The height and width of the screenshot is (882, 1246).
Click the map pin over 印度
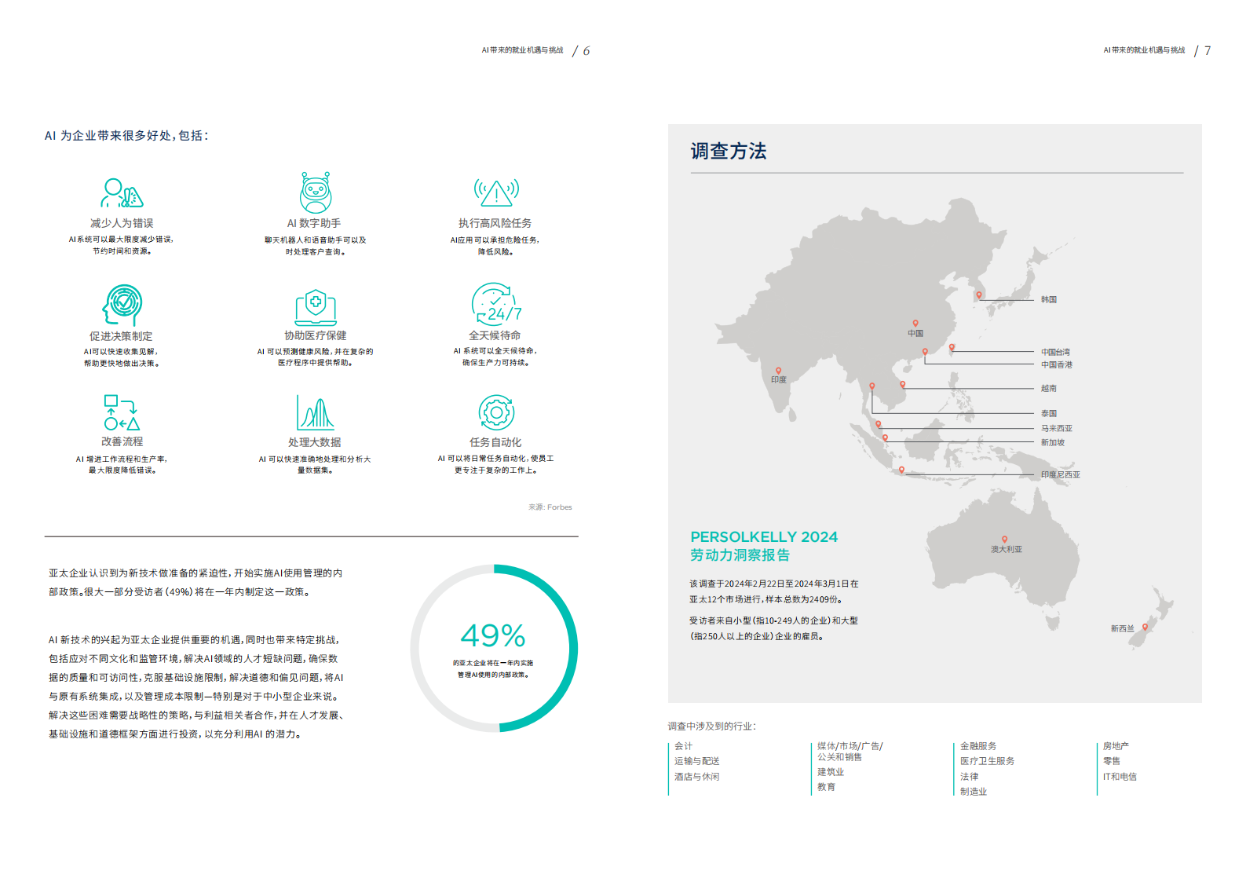pos(778,370)
